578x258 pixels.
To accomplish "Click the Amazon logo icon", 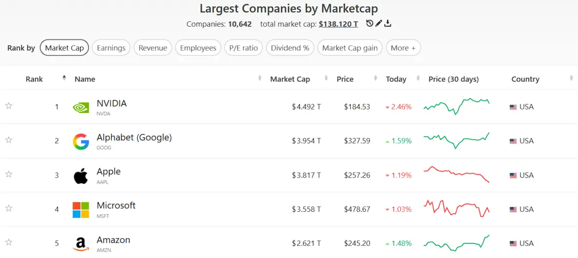I will pyautogui.click(x=81, y=244).
